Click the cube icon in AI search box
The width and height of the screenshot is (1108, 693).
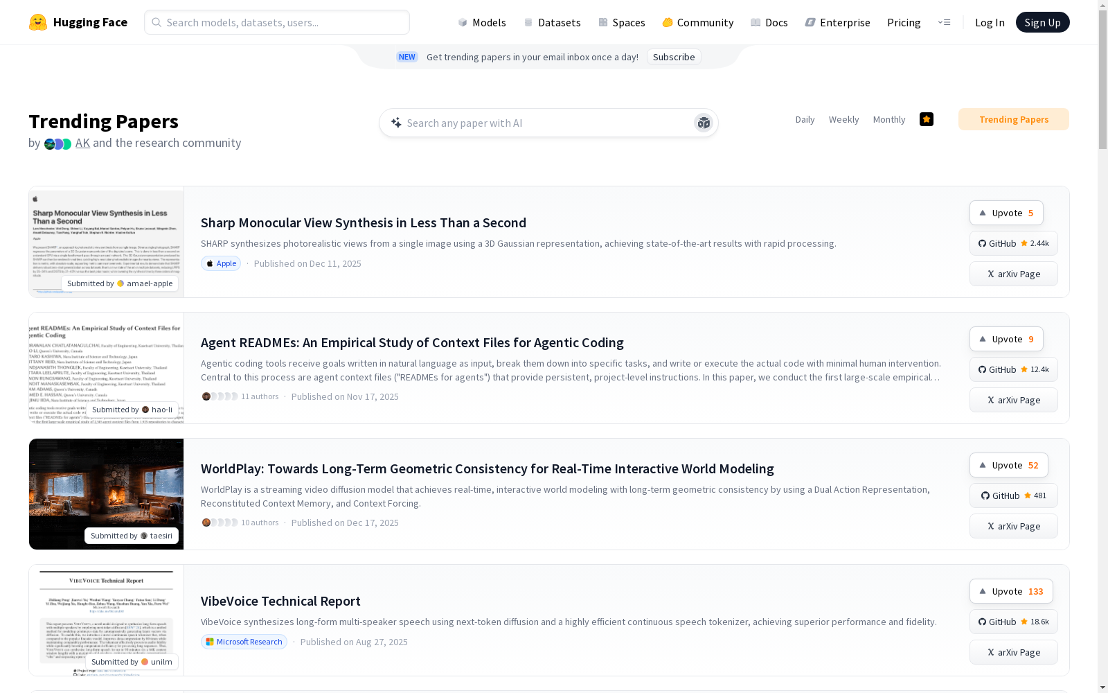704,123
